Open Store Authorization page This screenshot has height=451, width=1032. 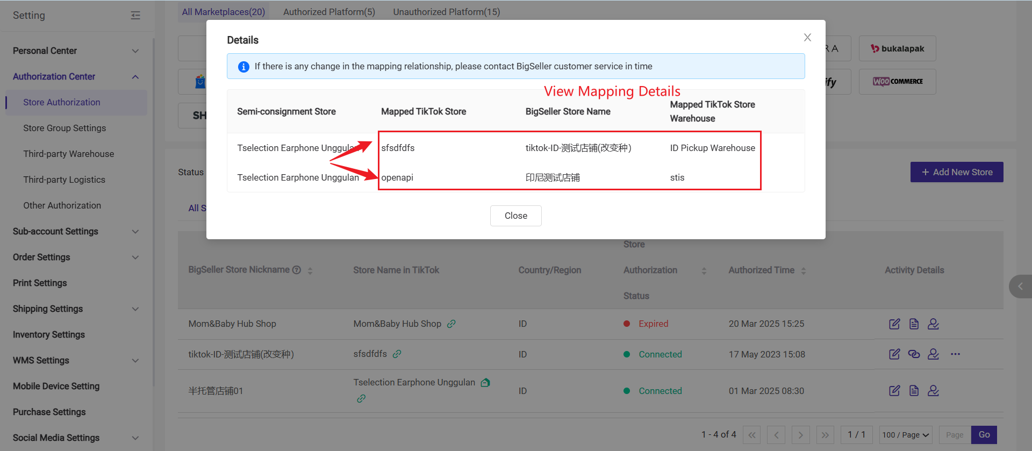click(x=76, y=102)
